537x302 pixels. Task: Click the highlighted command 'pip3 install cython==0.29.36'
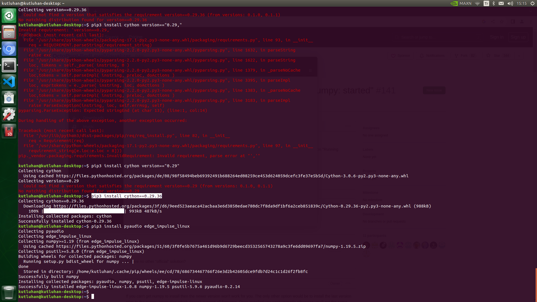click(x=127, y=196)
